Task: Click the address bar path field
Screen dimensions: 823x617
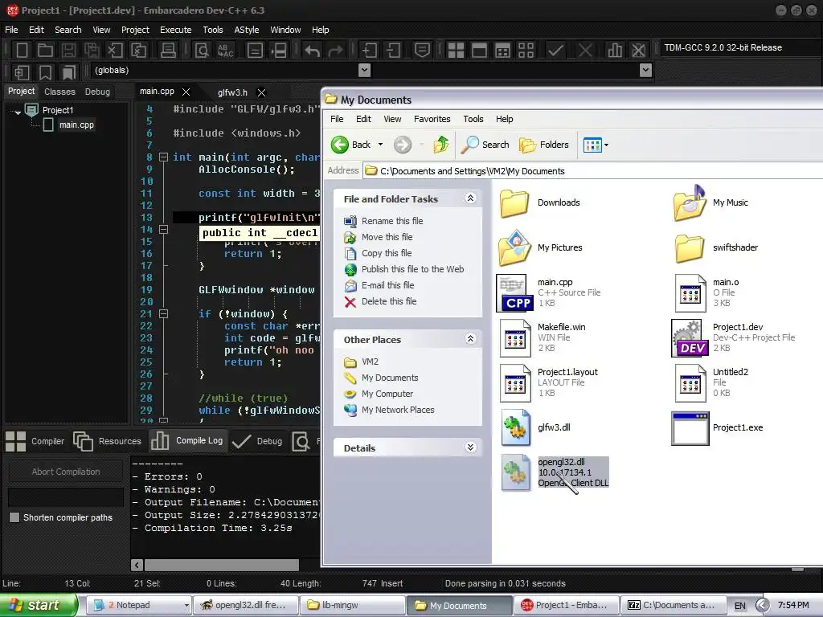Action: (x=593, y=171)
